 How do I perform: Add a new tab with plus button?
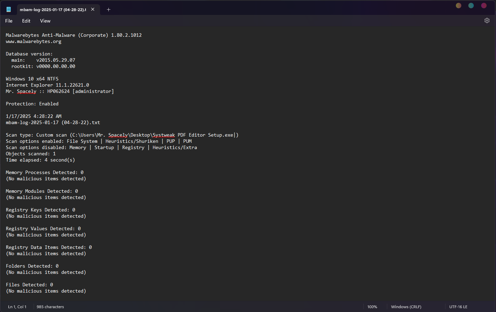tap(108, 9)
